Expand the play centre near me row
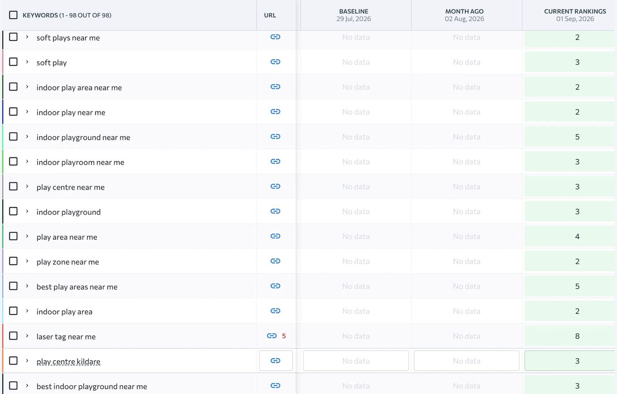This screenshot has width=617, height=394. click(x=27, y=186)
